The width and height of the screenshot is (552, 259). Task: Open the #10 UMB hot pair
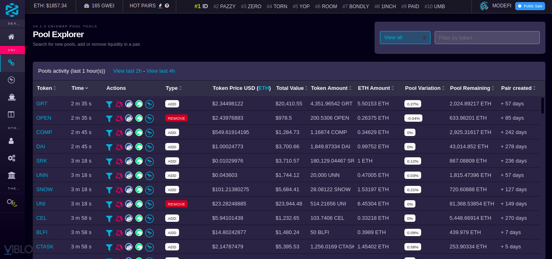435,6
